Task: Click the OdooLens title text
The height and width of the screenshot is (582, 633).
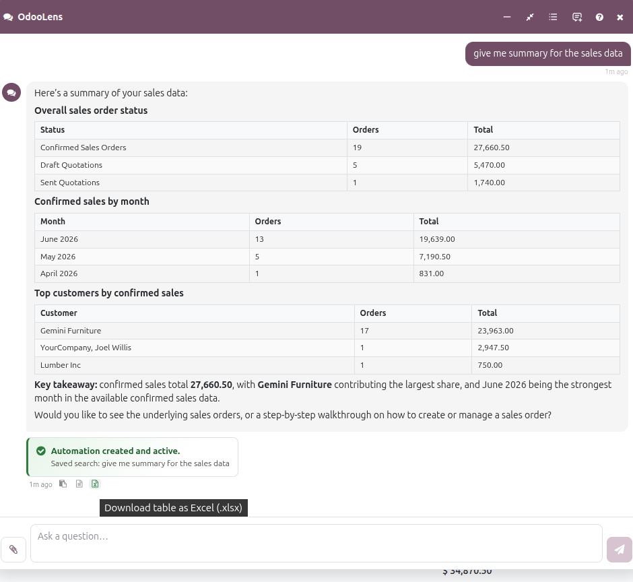Action: (40, 17)
